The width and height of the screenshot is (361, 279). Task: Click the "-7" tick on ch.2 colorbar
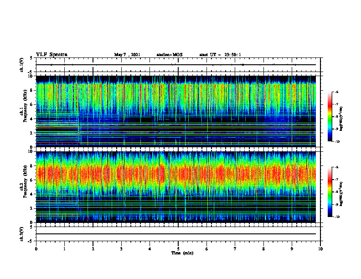336,180
